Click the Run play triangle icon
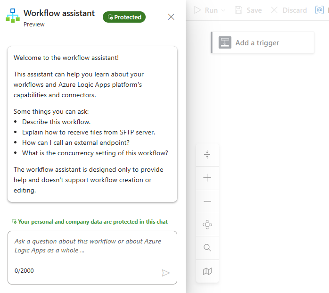 tap(197, 10)
